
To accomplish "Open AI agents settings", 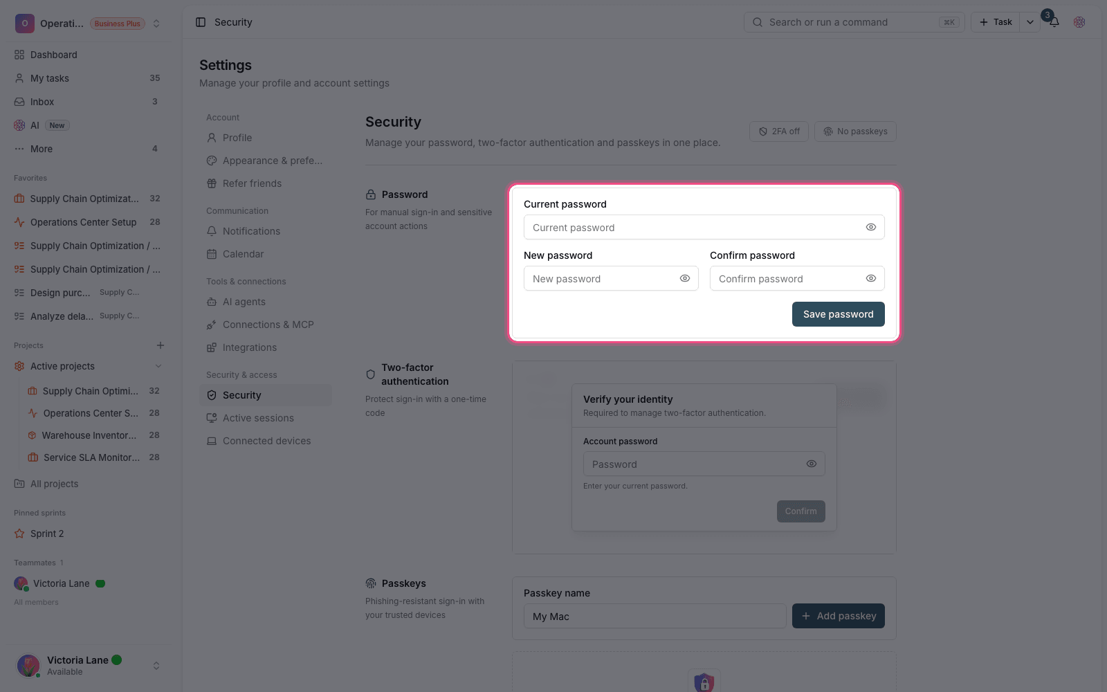I will (x=266, y=302).
